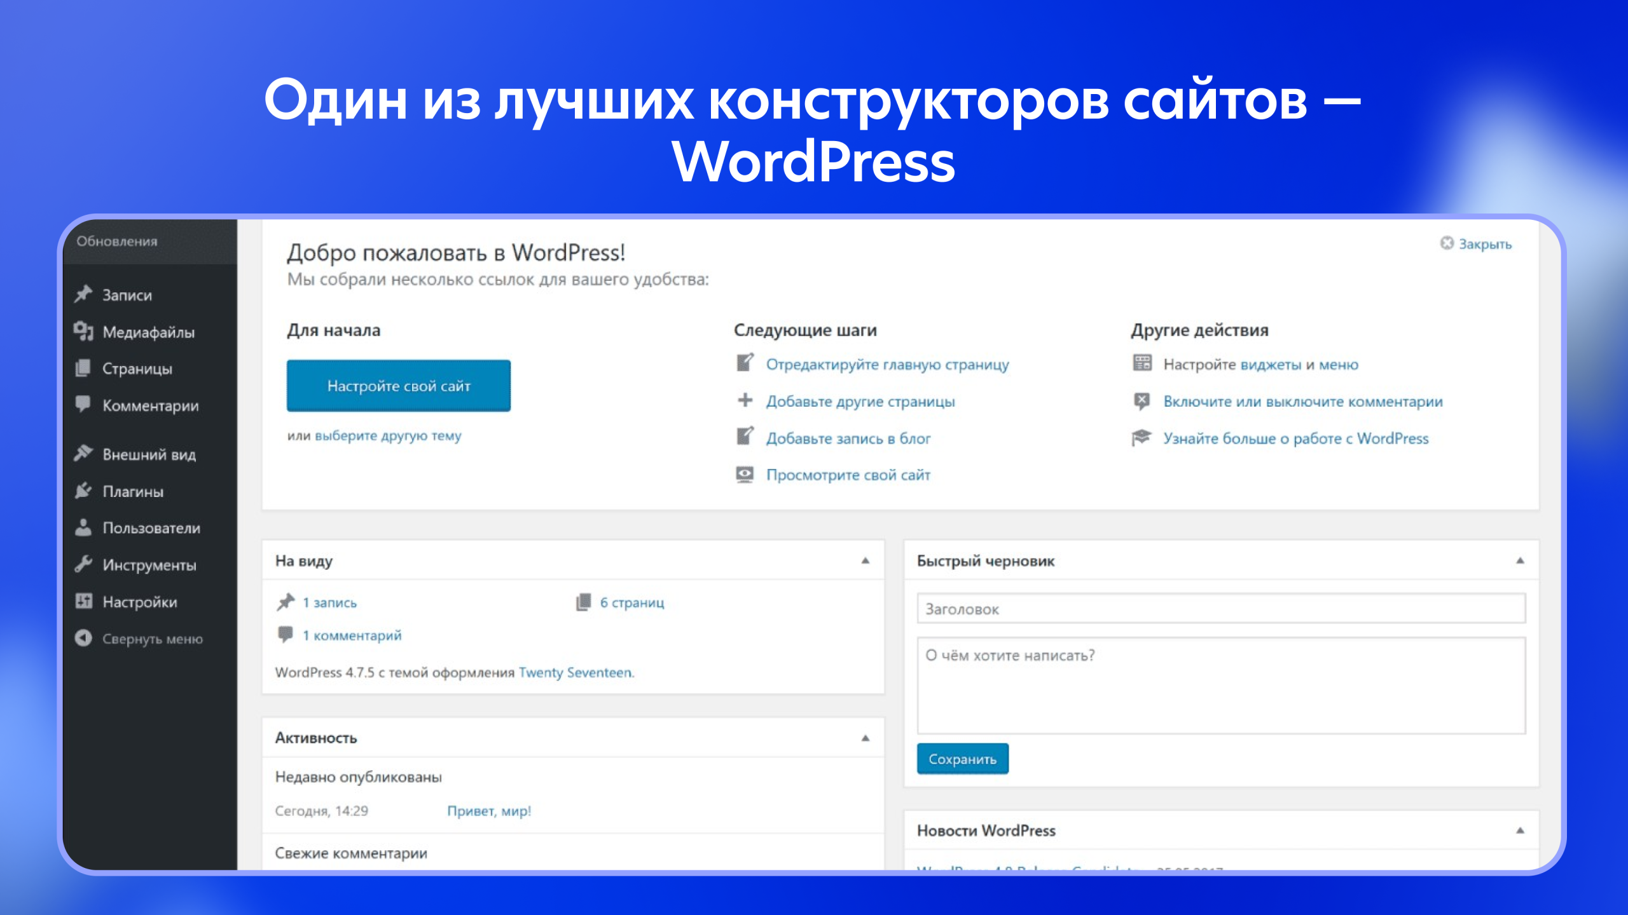Click the Сегодня, 14:29 timestamp text
This screenshot has width=1628, height=915.
[321, 811]
